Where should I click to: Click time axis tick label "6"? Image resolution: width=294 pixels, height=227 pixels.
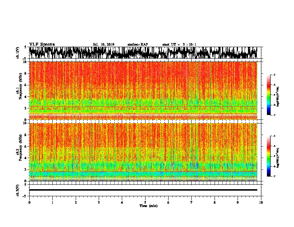pos(169,203)
